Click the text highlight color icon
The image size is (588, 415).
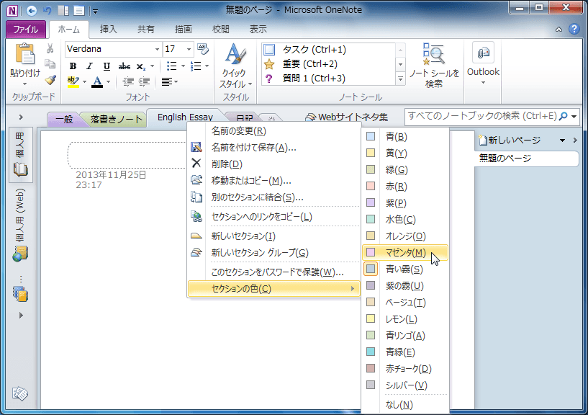tap(73, 81)
